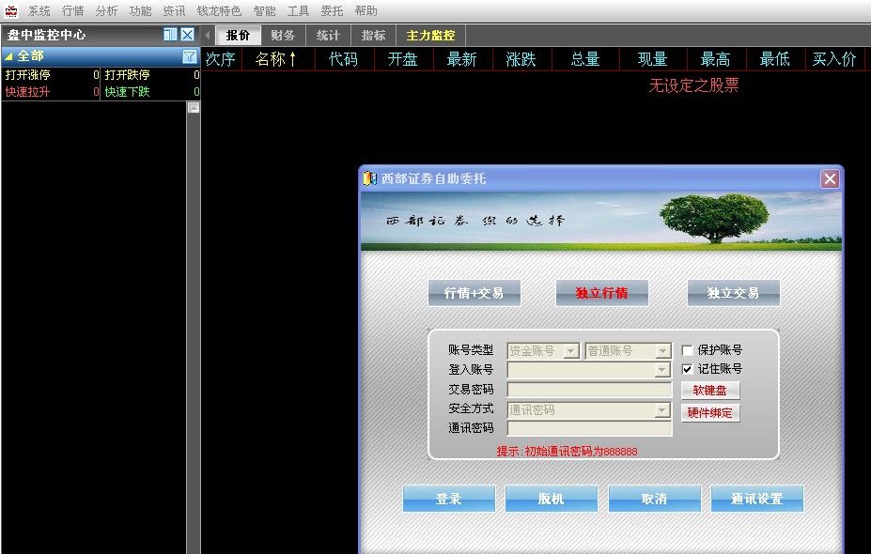Screen dimensions: 871x554
Task: Open the 安全方式 dropdown showing 通讯密码
Action: 661,410
